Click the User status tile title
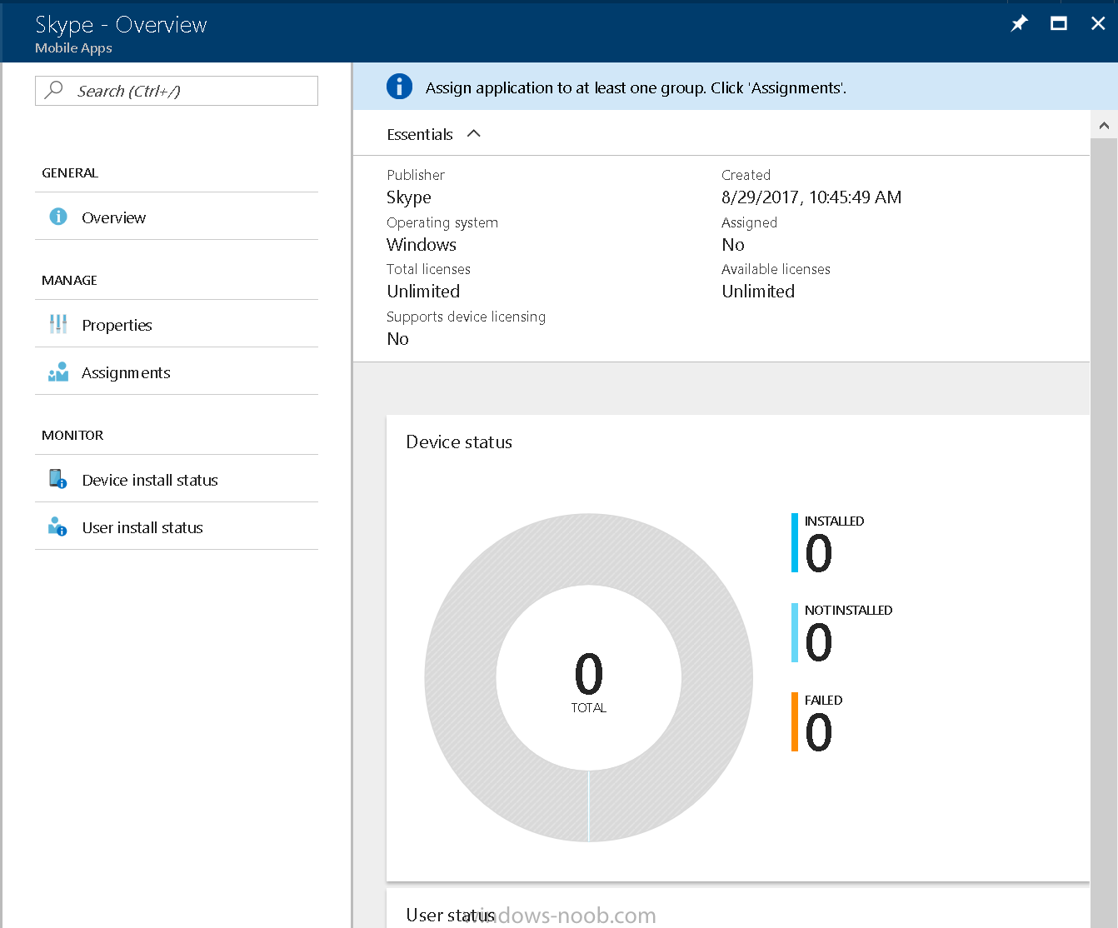The image size is (1118, 928). click(451, 915)
